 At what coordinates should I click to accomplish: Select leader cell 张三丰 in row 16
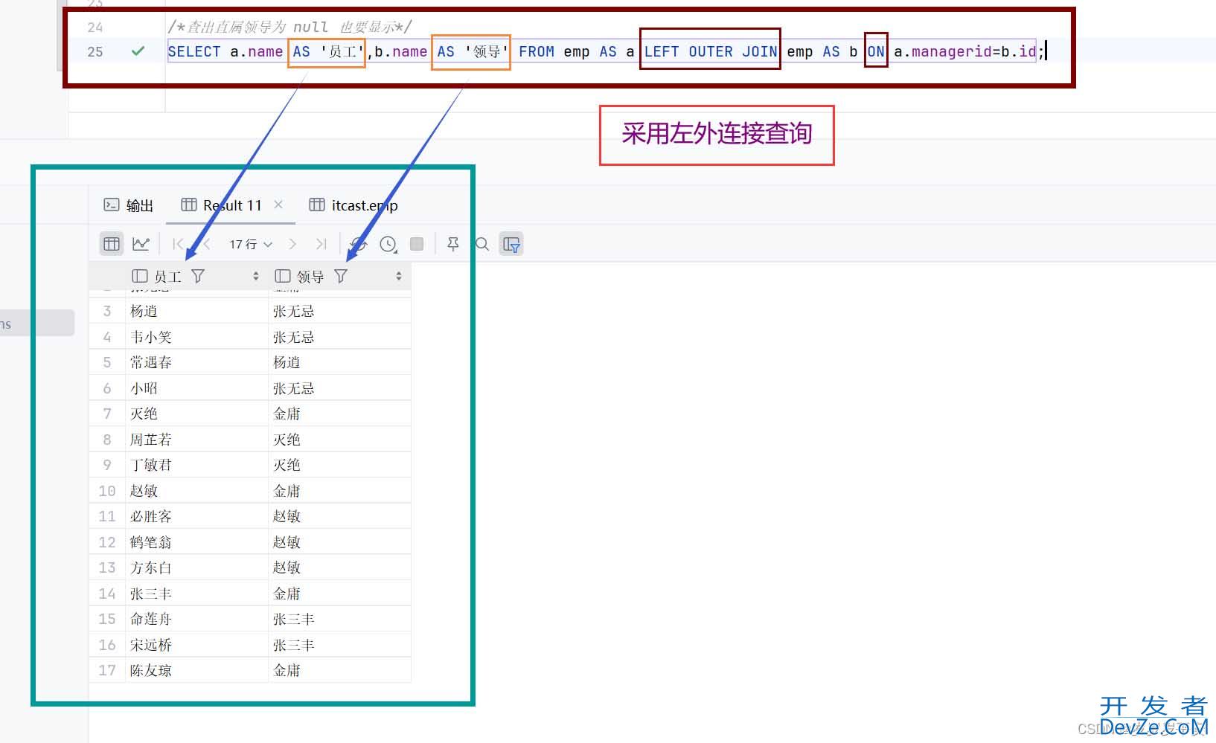(x=339, y=645)
